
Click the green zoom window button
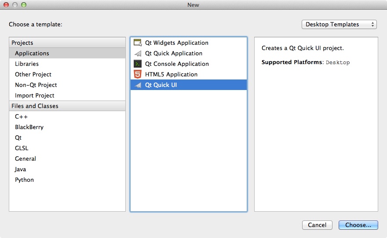click(24, 5)
